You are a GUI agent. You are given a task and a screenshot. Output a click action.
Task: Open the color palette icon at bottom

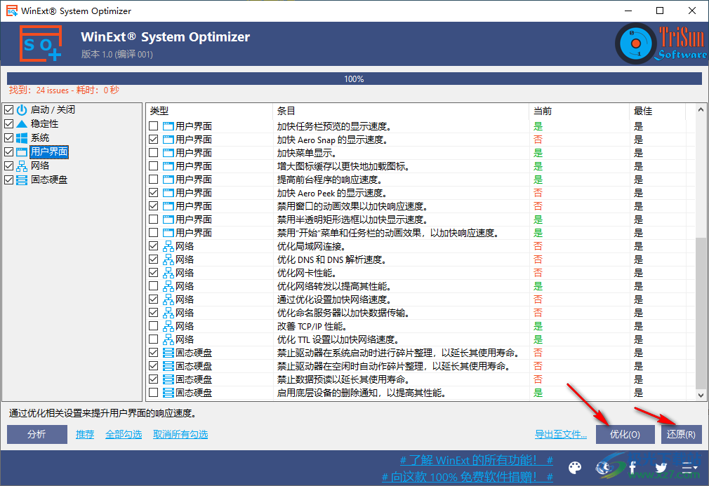[x=575, y=468]
